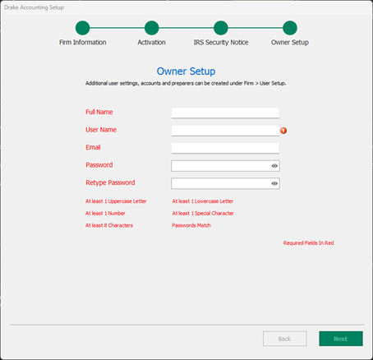373x360 pixels.
Task: Click the Owner Setup step circle
Action: coord(290,28)
